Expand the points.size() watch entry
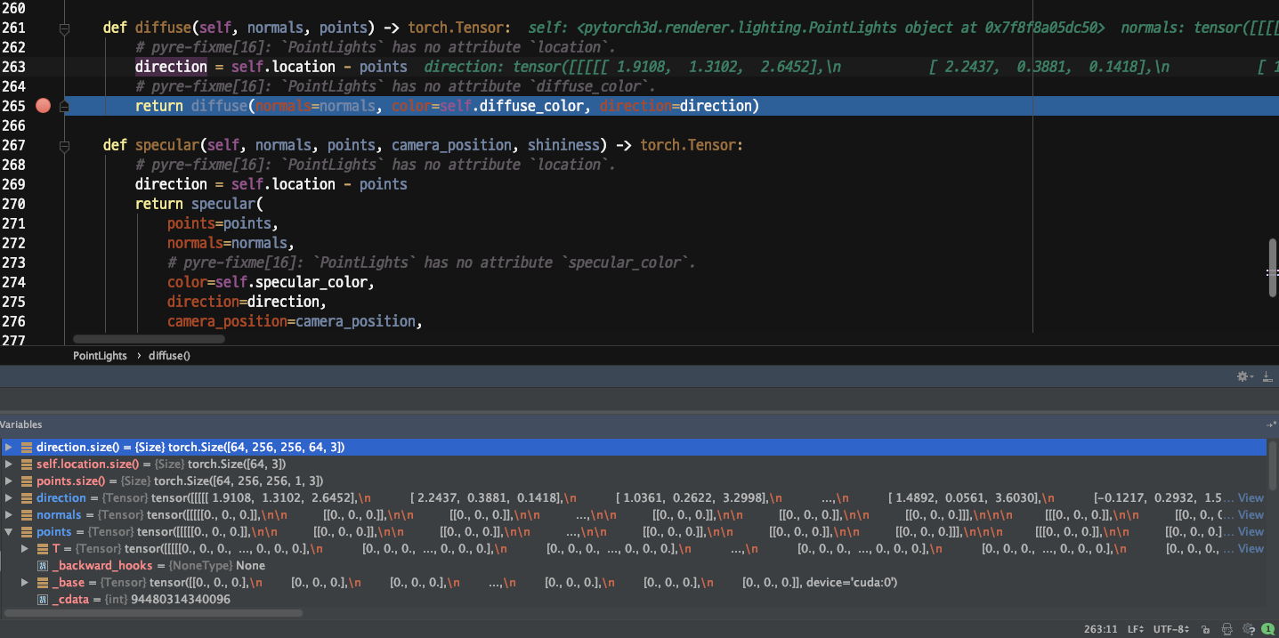Image resolution: width=1279 pixels, height=638 pixels. pos(9,481)
